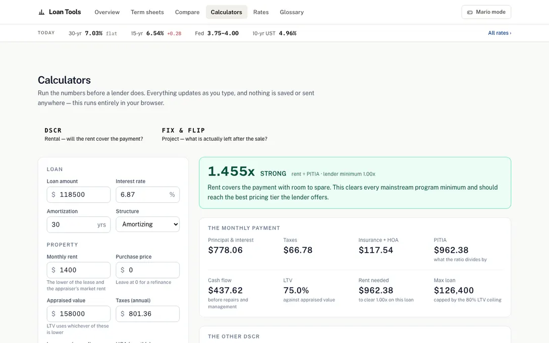Click the Purchase price input
The image size is (549, 343).
[x=147, y=270]
